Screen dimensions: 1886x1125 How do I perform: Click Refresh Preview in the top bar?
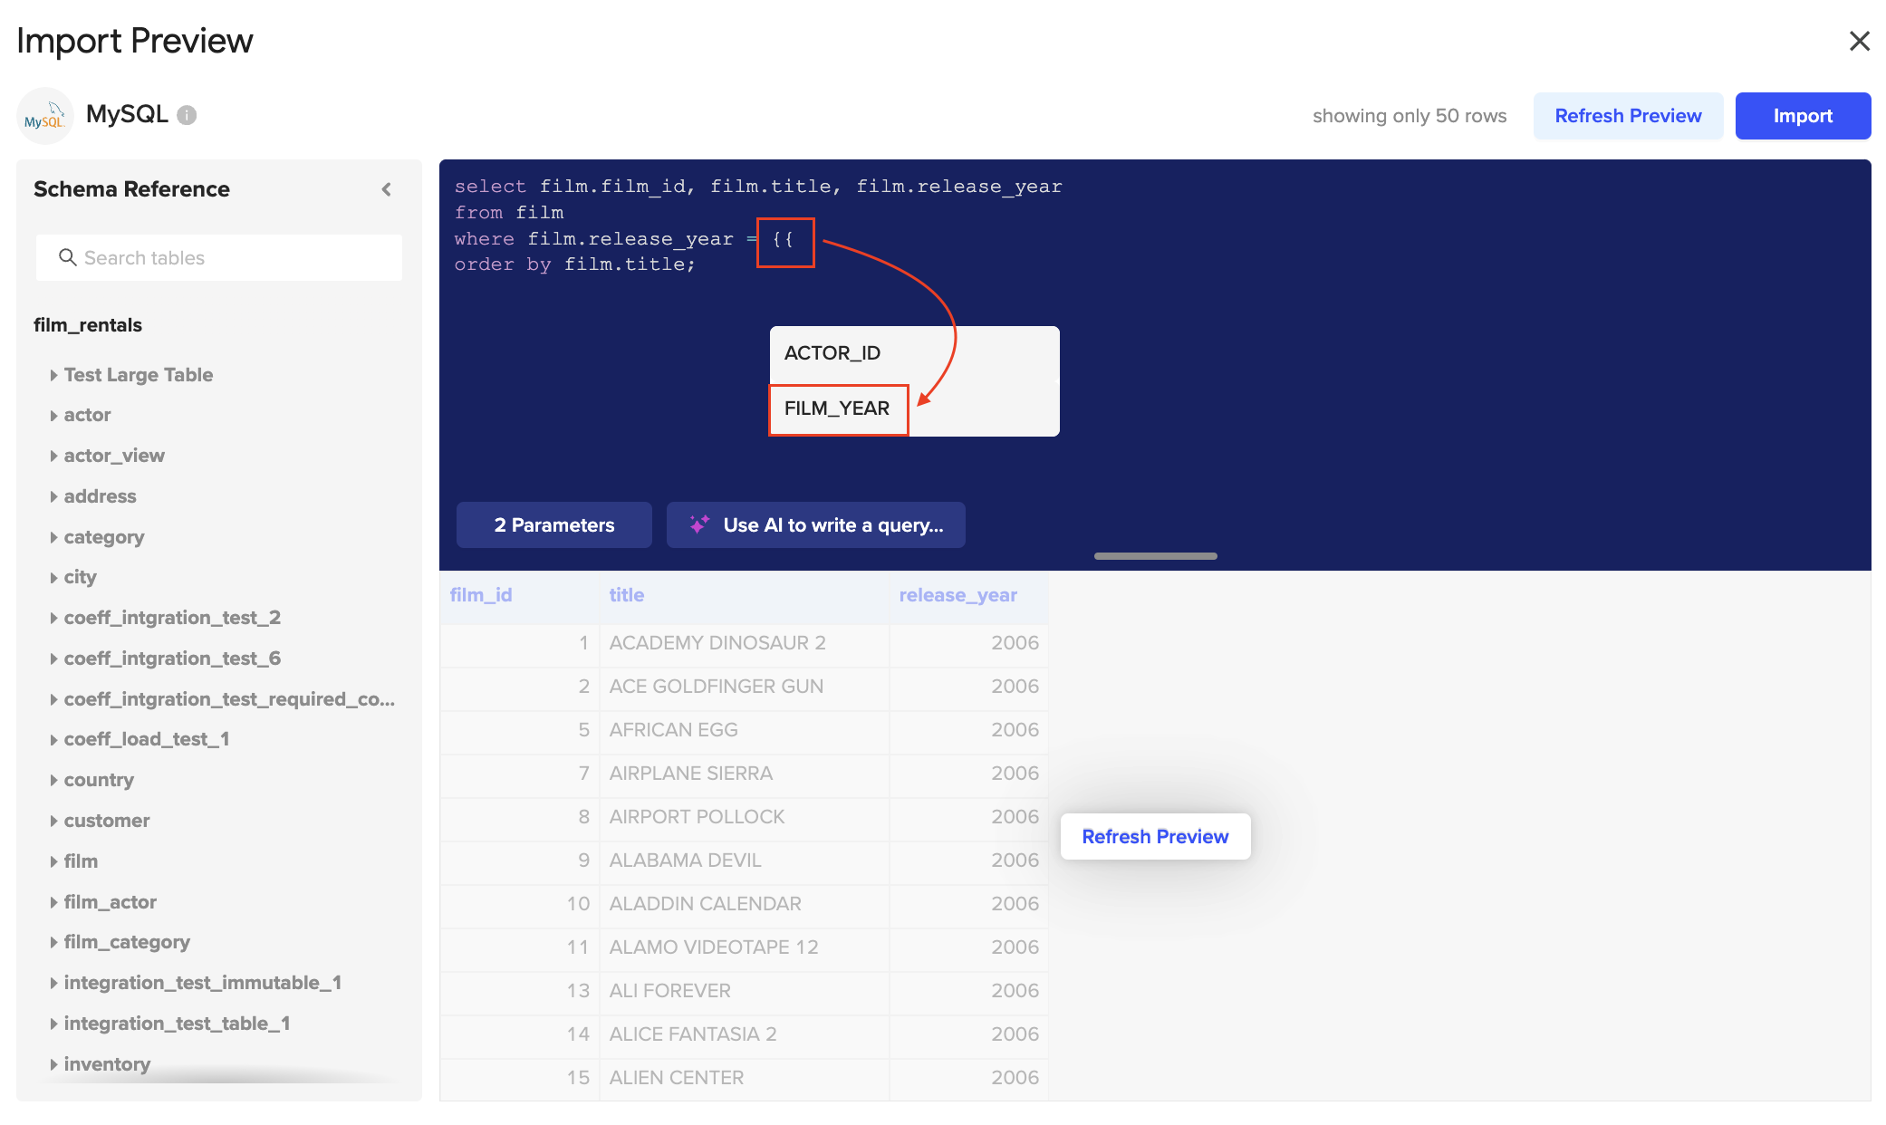[1627, 116]
